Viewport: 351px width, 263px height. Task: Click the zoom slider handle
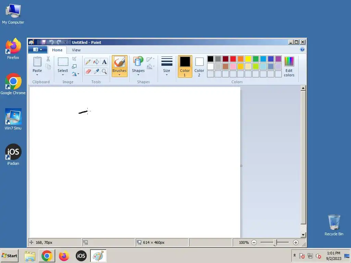pyautogui.click(x=275, y=243)
